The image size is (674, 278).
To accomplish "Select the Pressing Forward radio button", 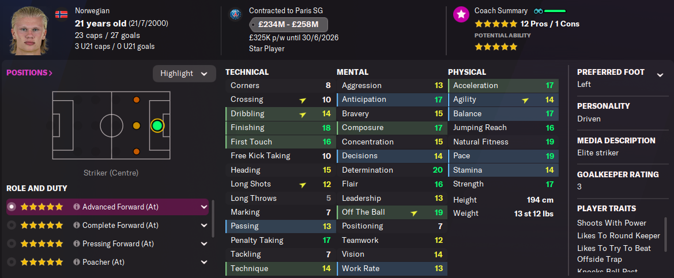I will (12, 243).
